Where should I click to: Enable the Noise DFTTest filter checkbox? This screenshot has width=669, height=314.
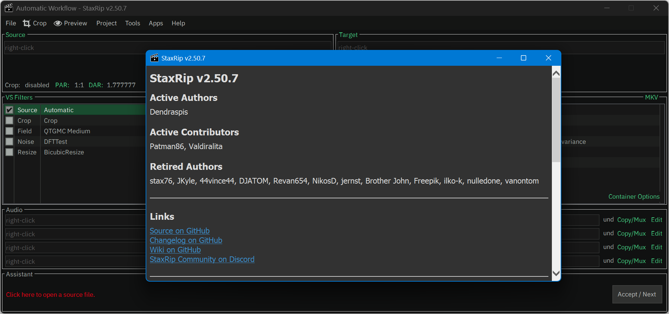[9, 142]
